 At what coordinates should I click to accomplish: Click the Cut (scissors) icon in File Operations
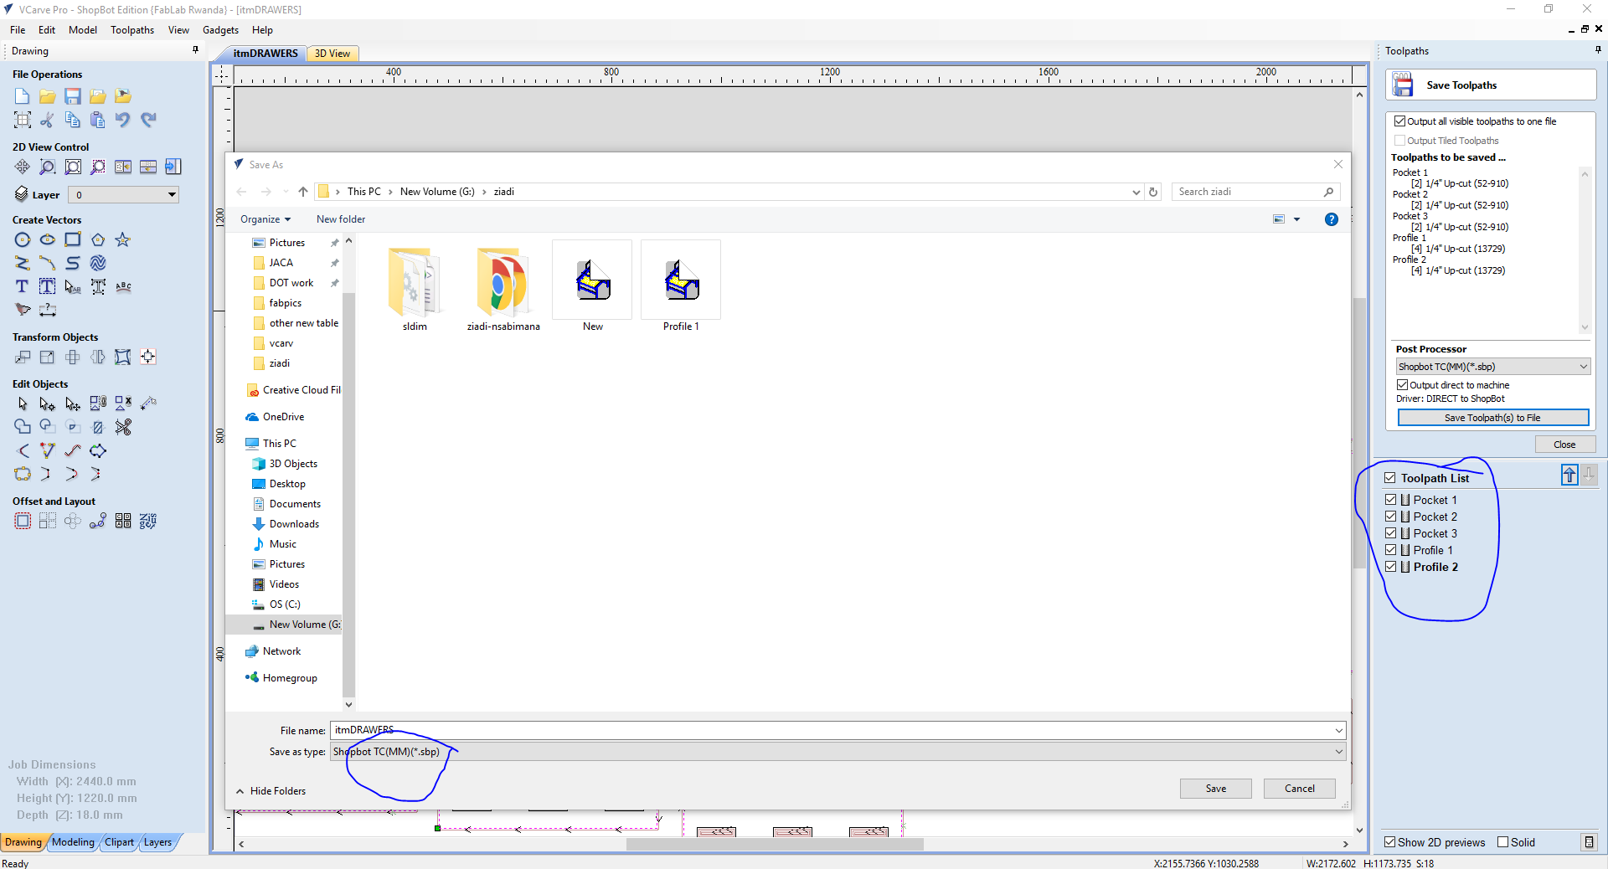pos(48,120)
